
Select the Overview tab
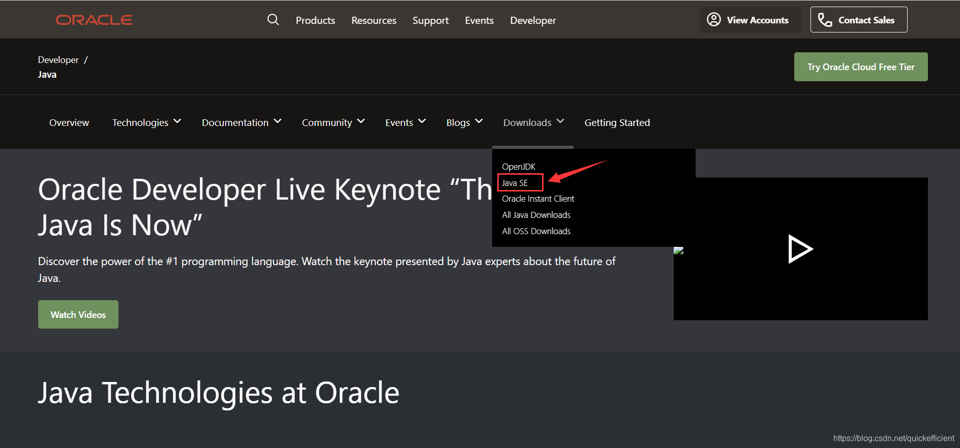point(69,122)
